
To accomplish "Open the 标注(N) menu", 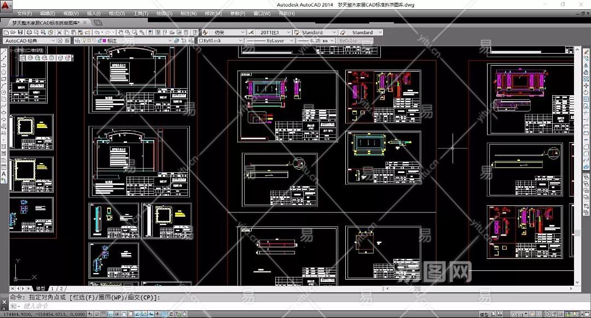I will pyautogui.click(x=188, y=14).
